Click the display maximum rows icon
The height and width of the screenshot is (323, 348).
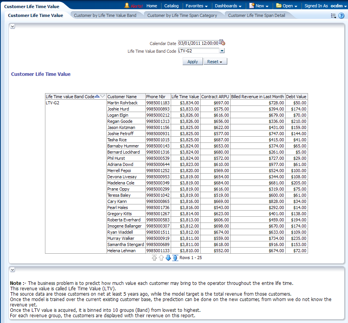(x=175, y=258)
